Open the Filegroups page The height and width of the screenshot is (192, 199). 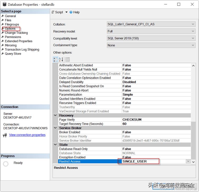tap(12, 24)
